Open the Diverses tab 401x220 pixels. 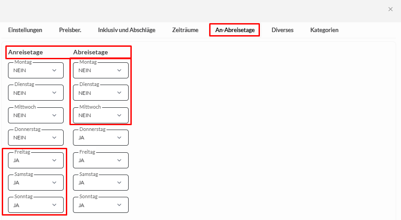(x=282, y=30)
